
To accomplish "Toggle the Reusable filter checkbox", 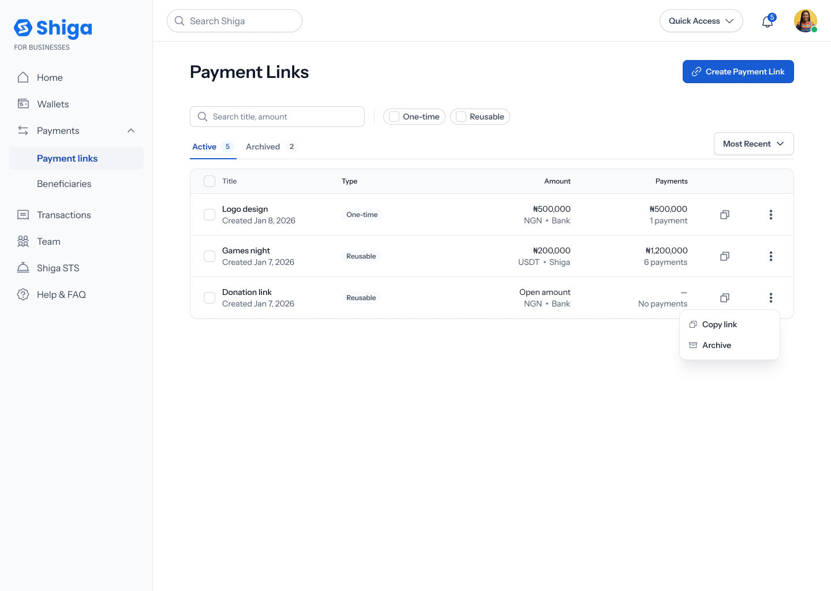I will (461, 117).
